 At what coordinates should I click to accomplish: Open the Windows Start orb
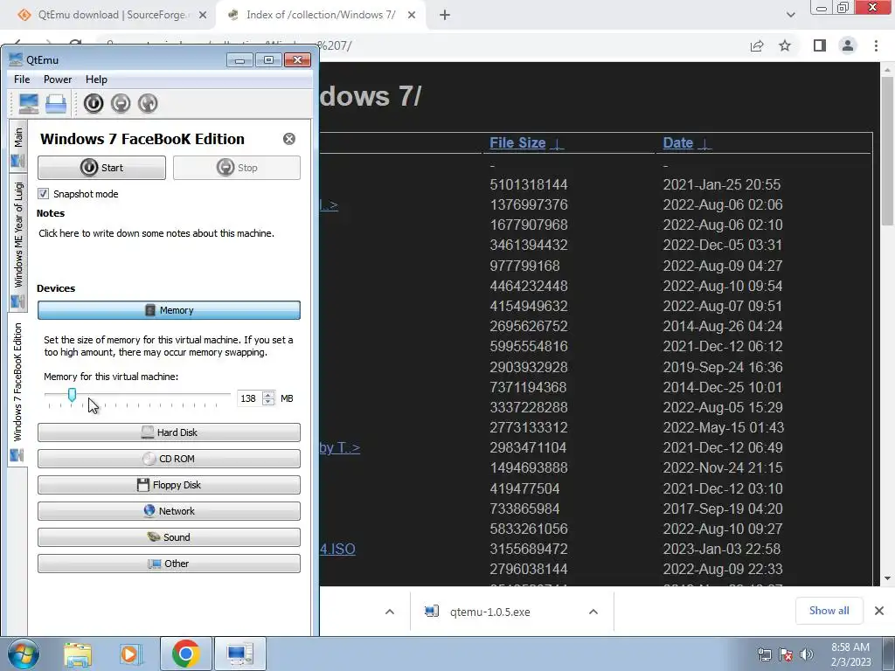(x=24, y=654)
